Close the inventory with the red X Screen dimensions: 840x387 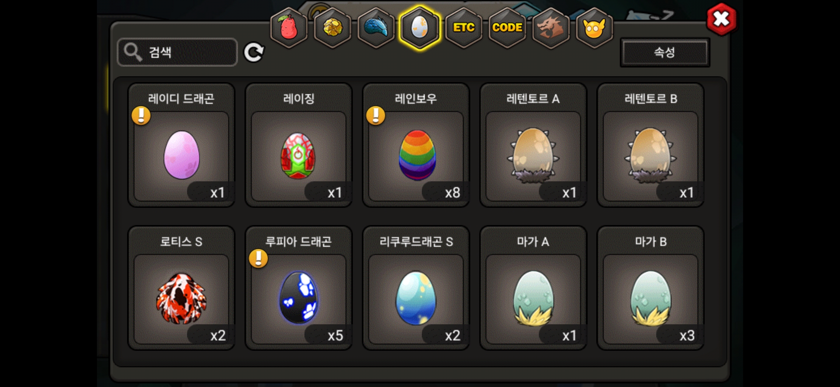pyautogui.click(x=722, y=19)
